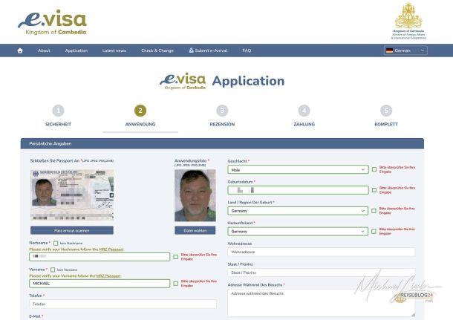Open the Land / Region der Geburt dropdown
This screenshot has height=320, width=453.
(299, 211)
